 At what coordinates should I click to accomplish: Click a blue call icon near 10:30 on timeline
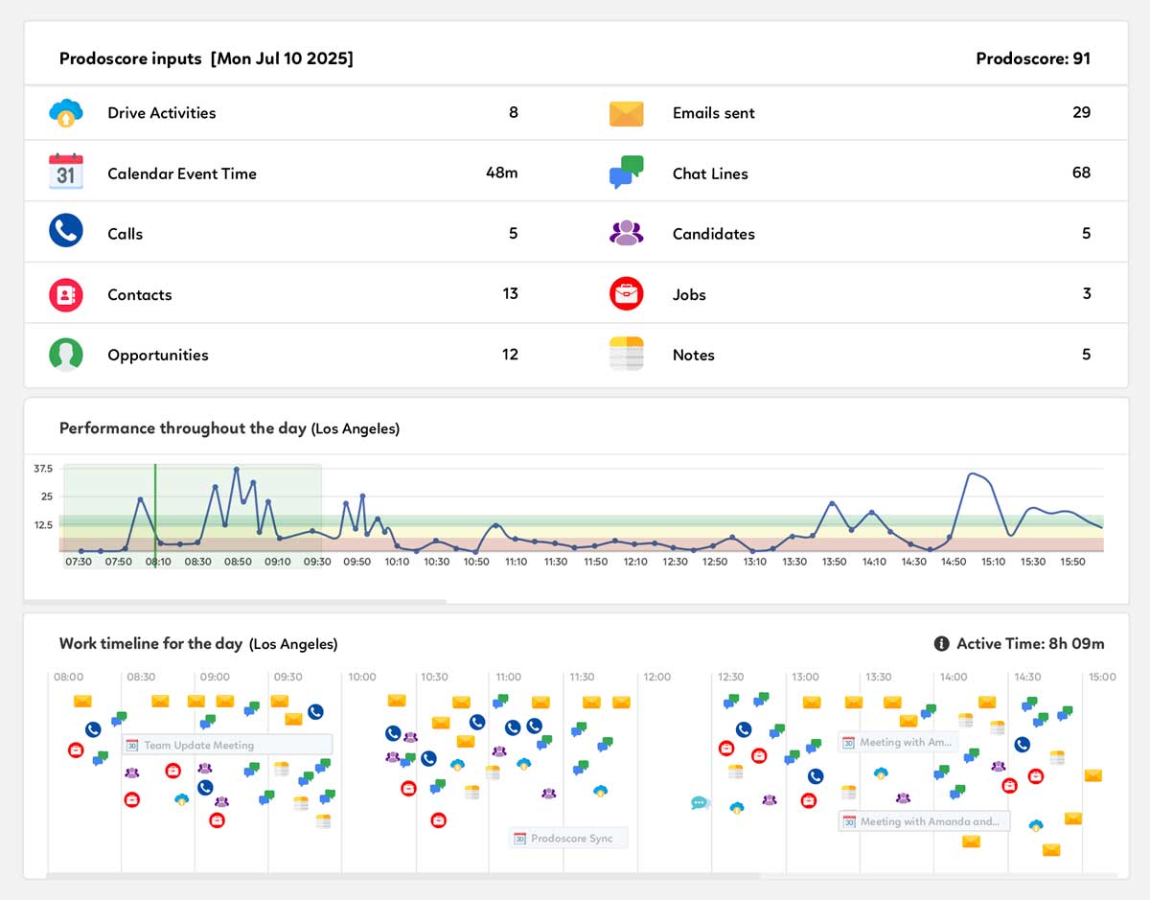click(477, 721)
